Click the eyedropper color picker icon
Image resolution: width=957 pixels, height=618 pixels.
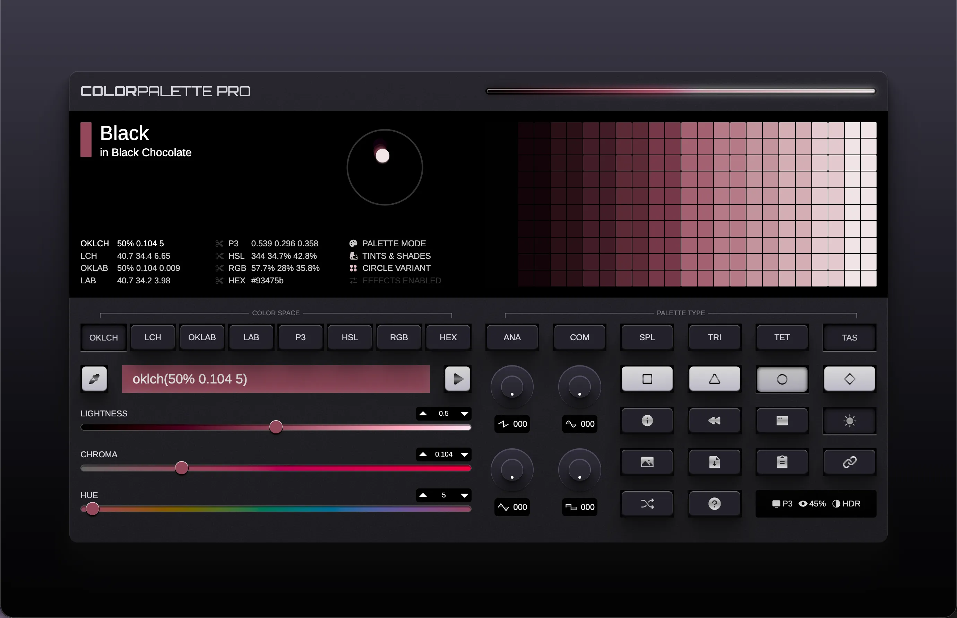click(94, 378)
